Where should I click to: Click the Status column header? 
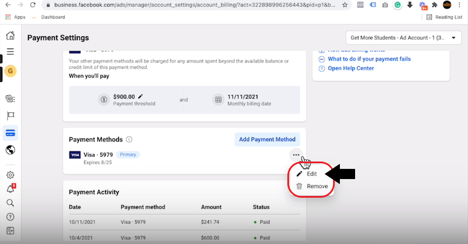(x=261, y=207)
